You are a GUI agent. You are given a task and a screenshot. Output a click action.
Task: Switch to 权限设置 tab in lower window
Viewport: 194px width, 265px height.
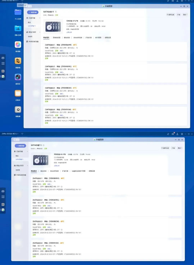92,171
